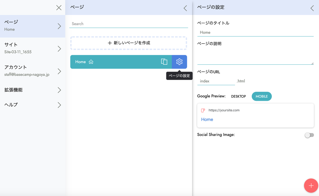This screenshot has width=319, height=196.
Task: Click the gear icon on Home page
Action: pyautogui.click(x=179, y=62)
